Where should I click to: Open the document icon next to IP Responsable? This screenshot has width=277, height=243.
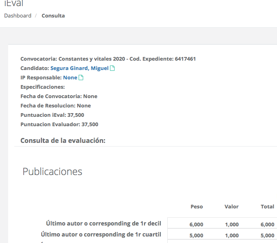(81, 78)
